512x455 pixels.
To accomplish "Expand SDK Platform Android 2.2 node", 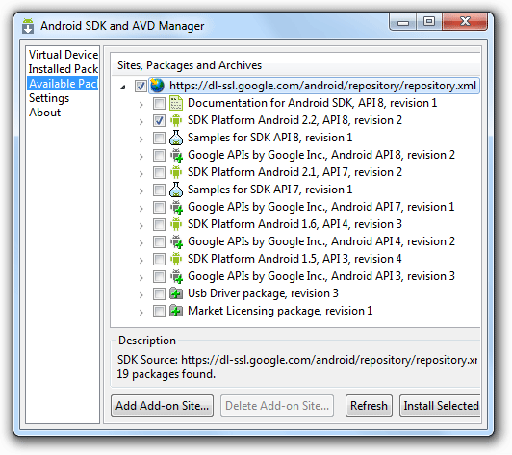I will (141, 122).
